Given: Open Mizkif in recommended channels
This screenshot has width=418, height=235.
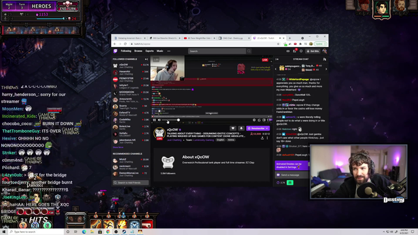Looking at the screenshot, I should [x=131, y=161].
